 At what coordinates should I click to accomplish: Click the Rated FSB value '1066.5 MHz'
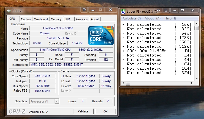42,91
